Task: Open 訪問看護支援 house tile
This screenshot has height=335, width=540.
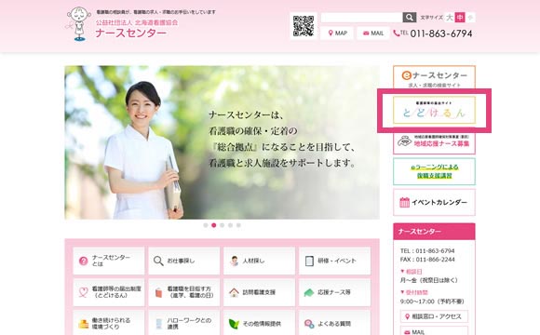Action: 259,292
